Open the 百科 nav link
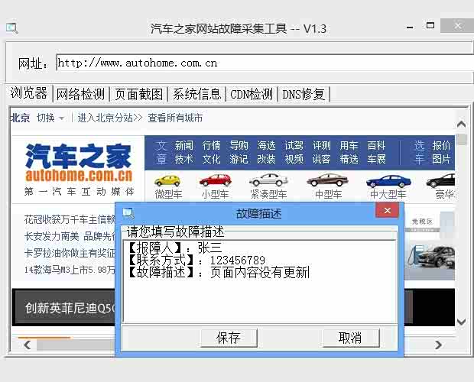Image resolution: width=474 pixels, height=382 pixels. tap(376, 146)
